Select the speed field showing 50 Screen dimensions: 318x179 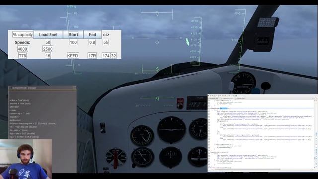tap(48, 42)
